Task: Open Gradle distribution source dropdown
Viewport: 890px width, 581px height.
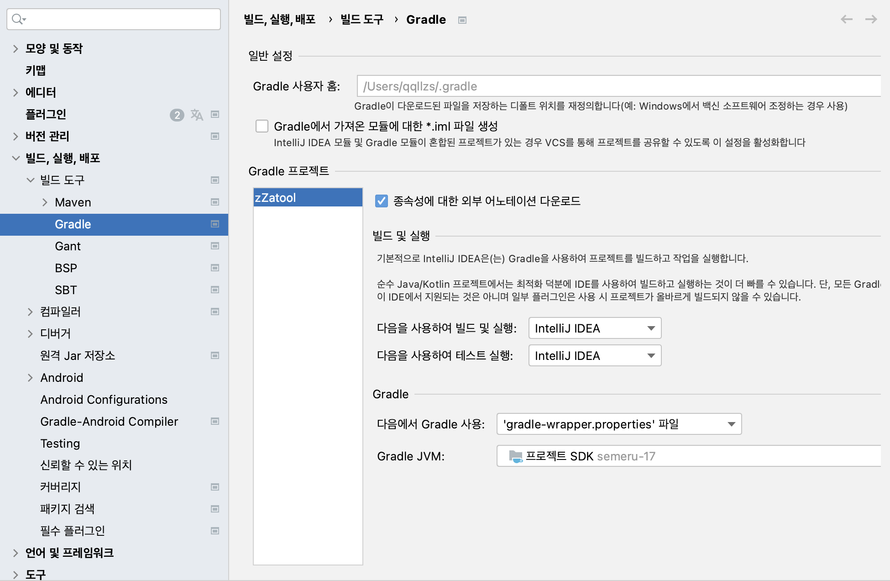Action: click(618, 424)
